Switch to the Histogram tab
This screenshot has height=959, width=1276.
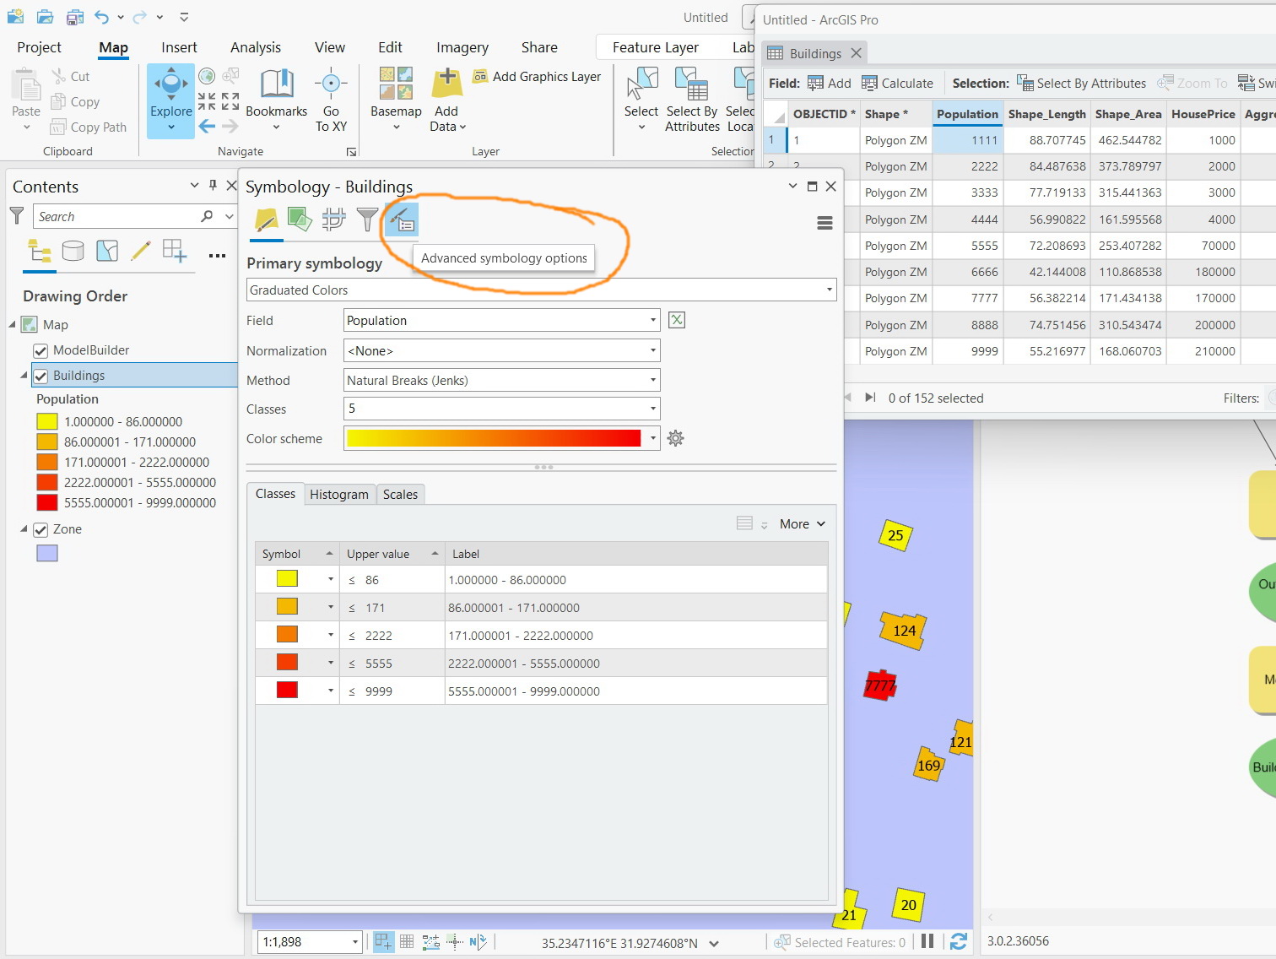point(339,494)
